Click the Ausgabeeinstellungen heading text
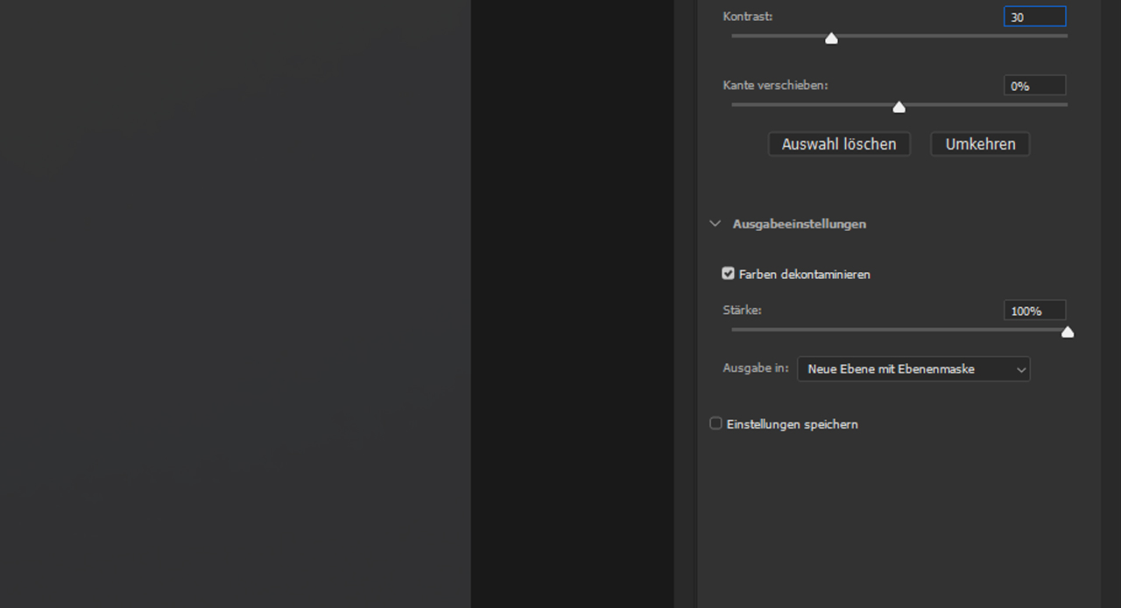Screen dimensions: 1121x608 800,224
